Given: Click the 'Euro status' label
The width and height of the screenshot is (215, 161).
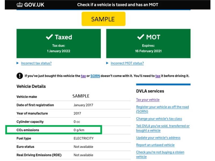Looking at the screenshot, I should point(25,147).
